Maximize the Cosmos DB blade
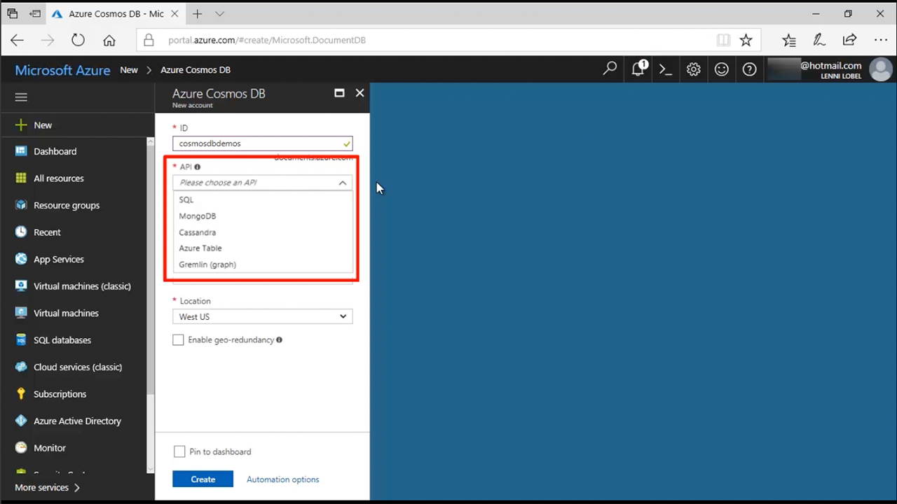The width and height of the screenshot is (897, 504). [339, 92]
